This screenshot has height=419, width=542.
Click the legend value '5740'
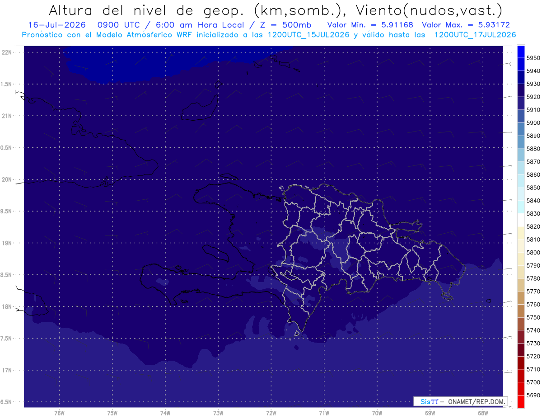pos(533,330)
